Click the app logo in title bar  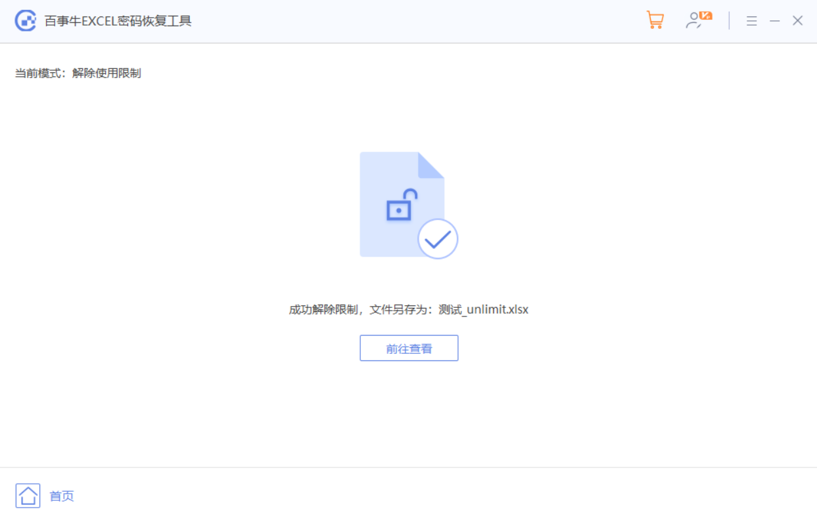click(x=26, y=21)
